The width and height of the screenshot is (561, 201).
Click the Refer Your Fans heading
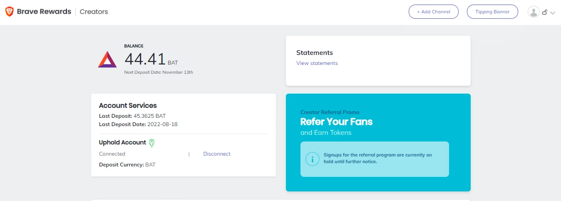(336, 122)
